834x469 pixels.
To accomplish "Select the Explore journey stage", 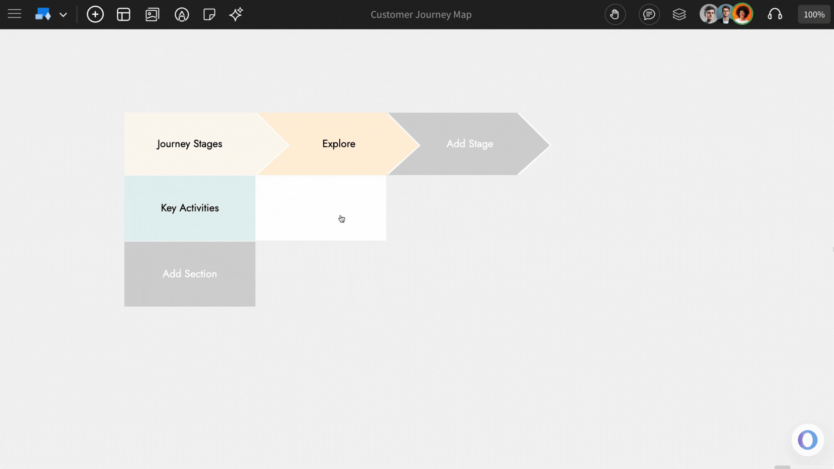I will [339, 144].
